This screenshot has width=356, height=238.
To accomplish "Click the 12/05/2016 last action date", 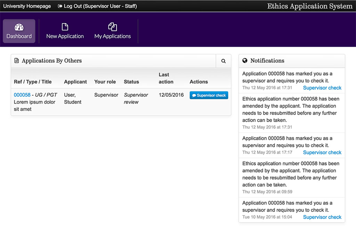I will 171,95.
